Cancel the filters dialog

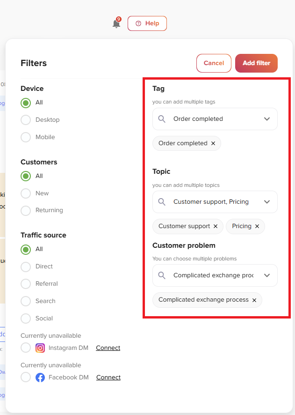click(214, 63)
